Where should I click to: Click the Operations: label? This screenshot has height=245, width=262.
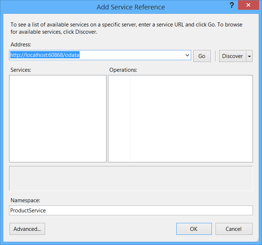(123, 70)
